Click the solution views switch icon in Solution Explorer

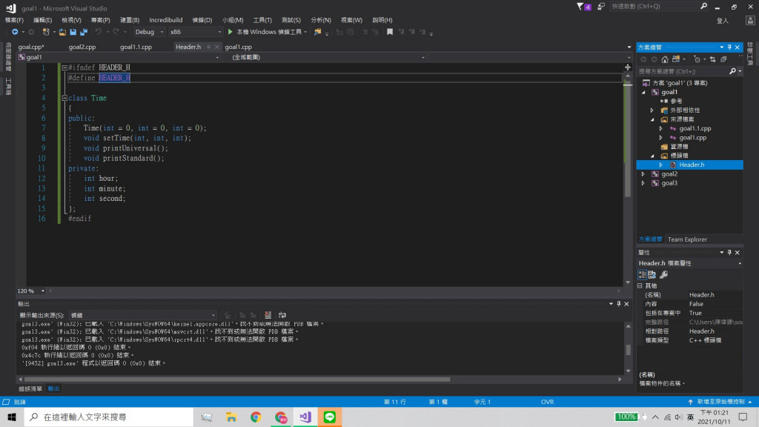coord(676,59)
